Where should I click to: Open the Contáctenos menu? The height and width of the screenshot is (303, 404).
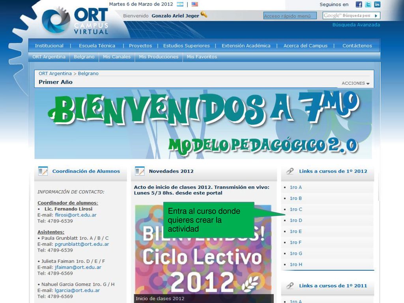[357, 46]
